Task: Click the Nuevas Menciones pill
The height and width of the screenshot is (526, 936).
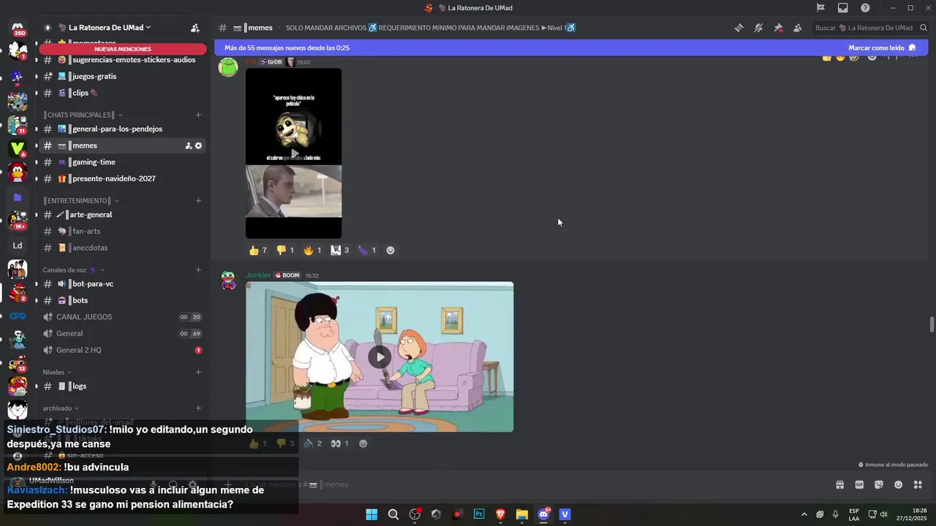Action: click(x=122, y=49)
